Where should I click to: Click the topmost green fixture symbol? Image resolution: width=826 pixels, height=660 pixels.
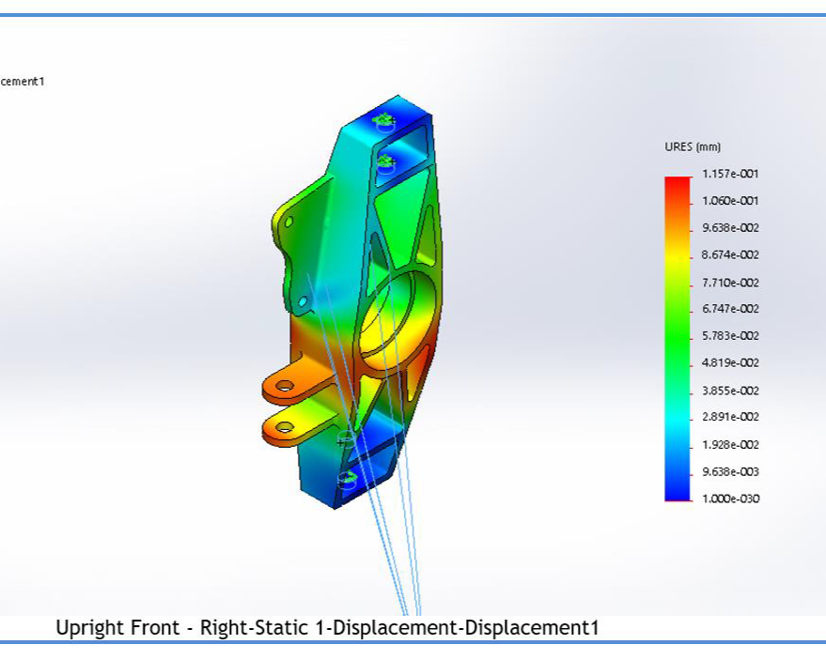383,119
